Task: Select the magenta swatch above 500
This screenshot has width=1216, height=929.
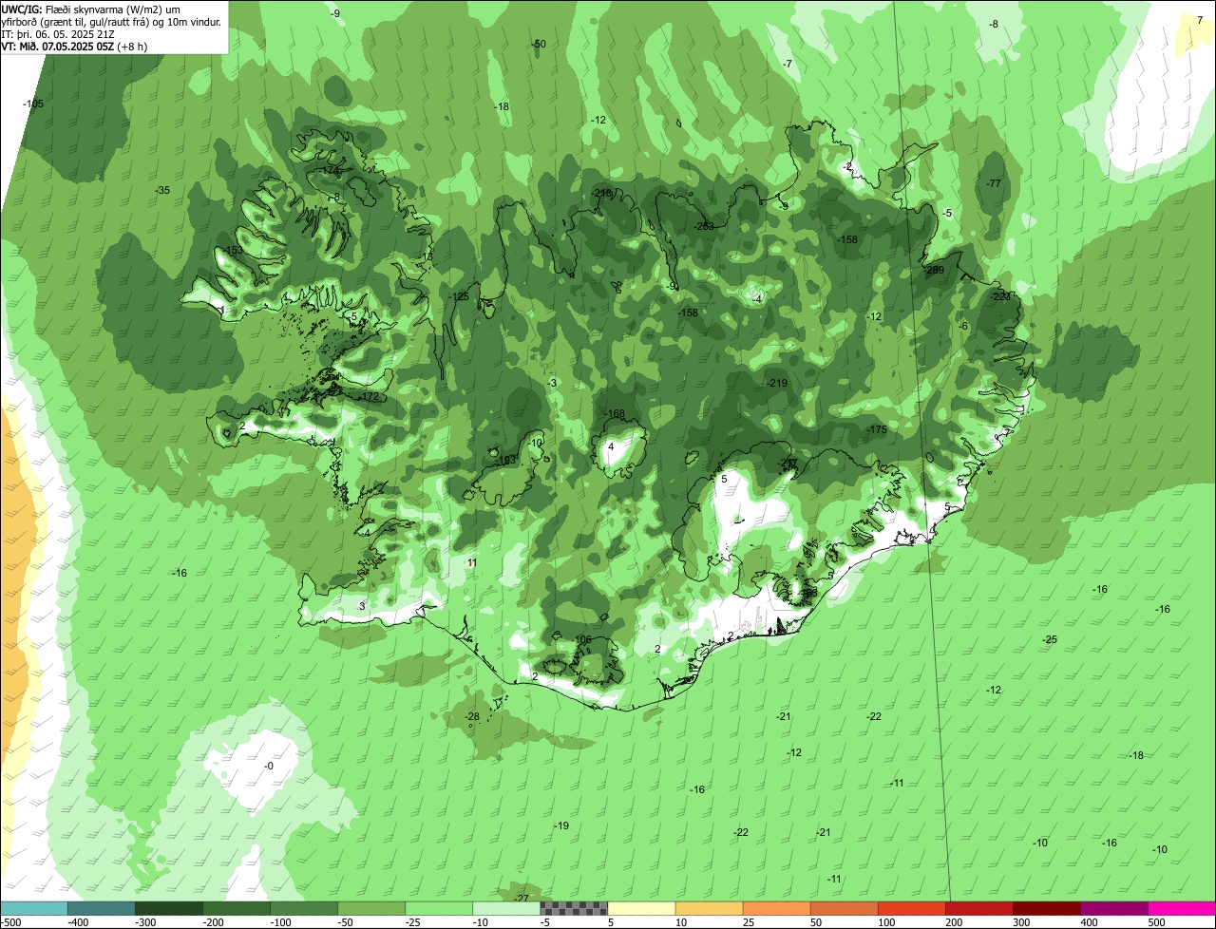Action: click(x=1181, y=908)
